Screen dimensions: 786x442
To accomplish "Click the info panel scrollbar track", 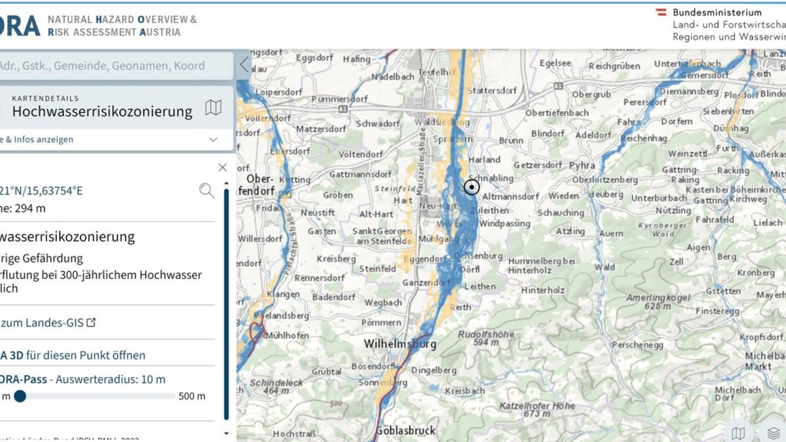I will tap(226, 295).
